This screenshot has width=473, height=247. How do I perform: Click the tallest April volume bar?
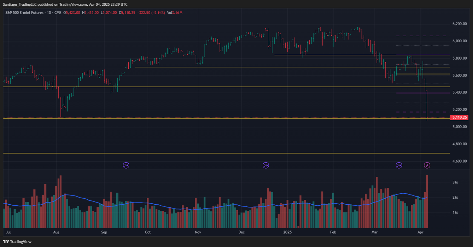[x=427, y=201]
